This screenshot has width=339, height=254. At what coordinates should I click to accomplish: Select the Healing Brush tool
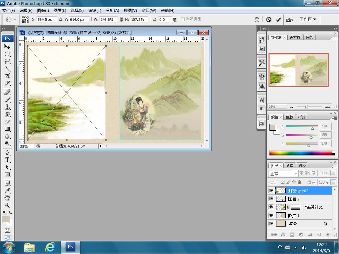(x=7, y=93)
